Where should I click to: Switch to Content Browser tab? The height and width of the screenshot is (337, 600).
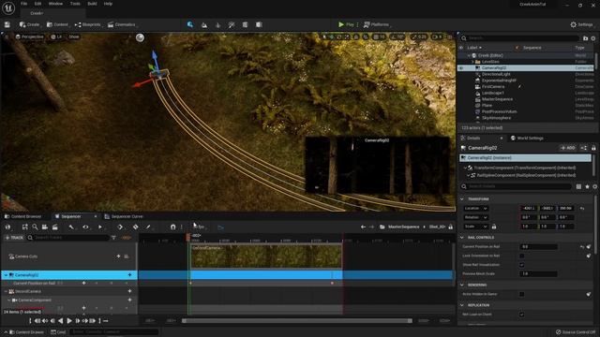click(x=22, y=216)
